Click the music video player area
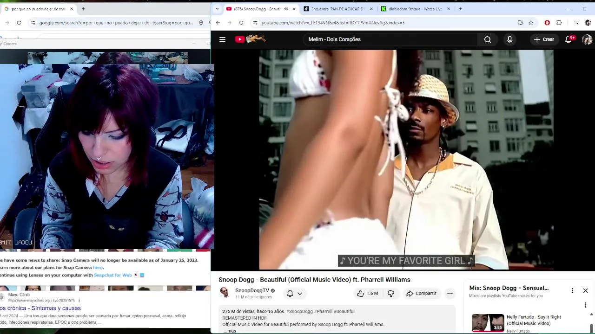The image size is (595, 334). tap(406, 160)
